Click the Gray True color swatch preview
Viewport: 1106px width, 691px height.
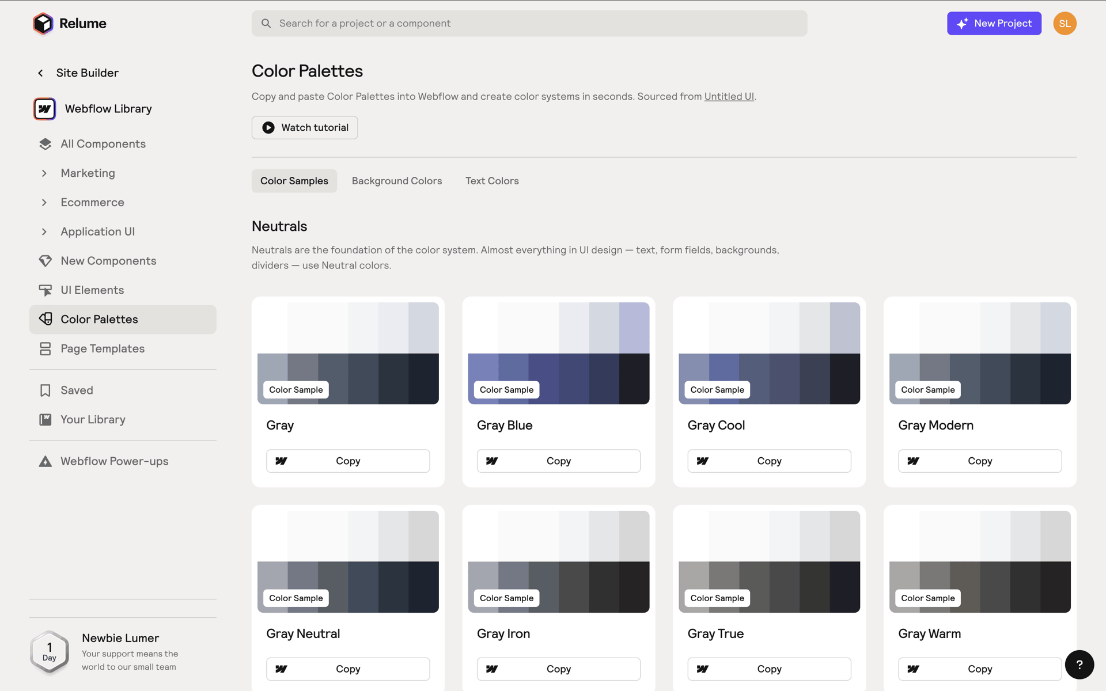click(x=769, y=561)
